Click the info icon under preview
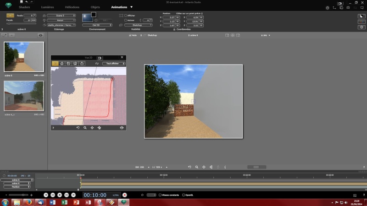This screenshot has width=367, height=206. click(x=225, y=167)
